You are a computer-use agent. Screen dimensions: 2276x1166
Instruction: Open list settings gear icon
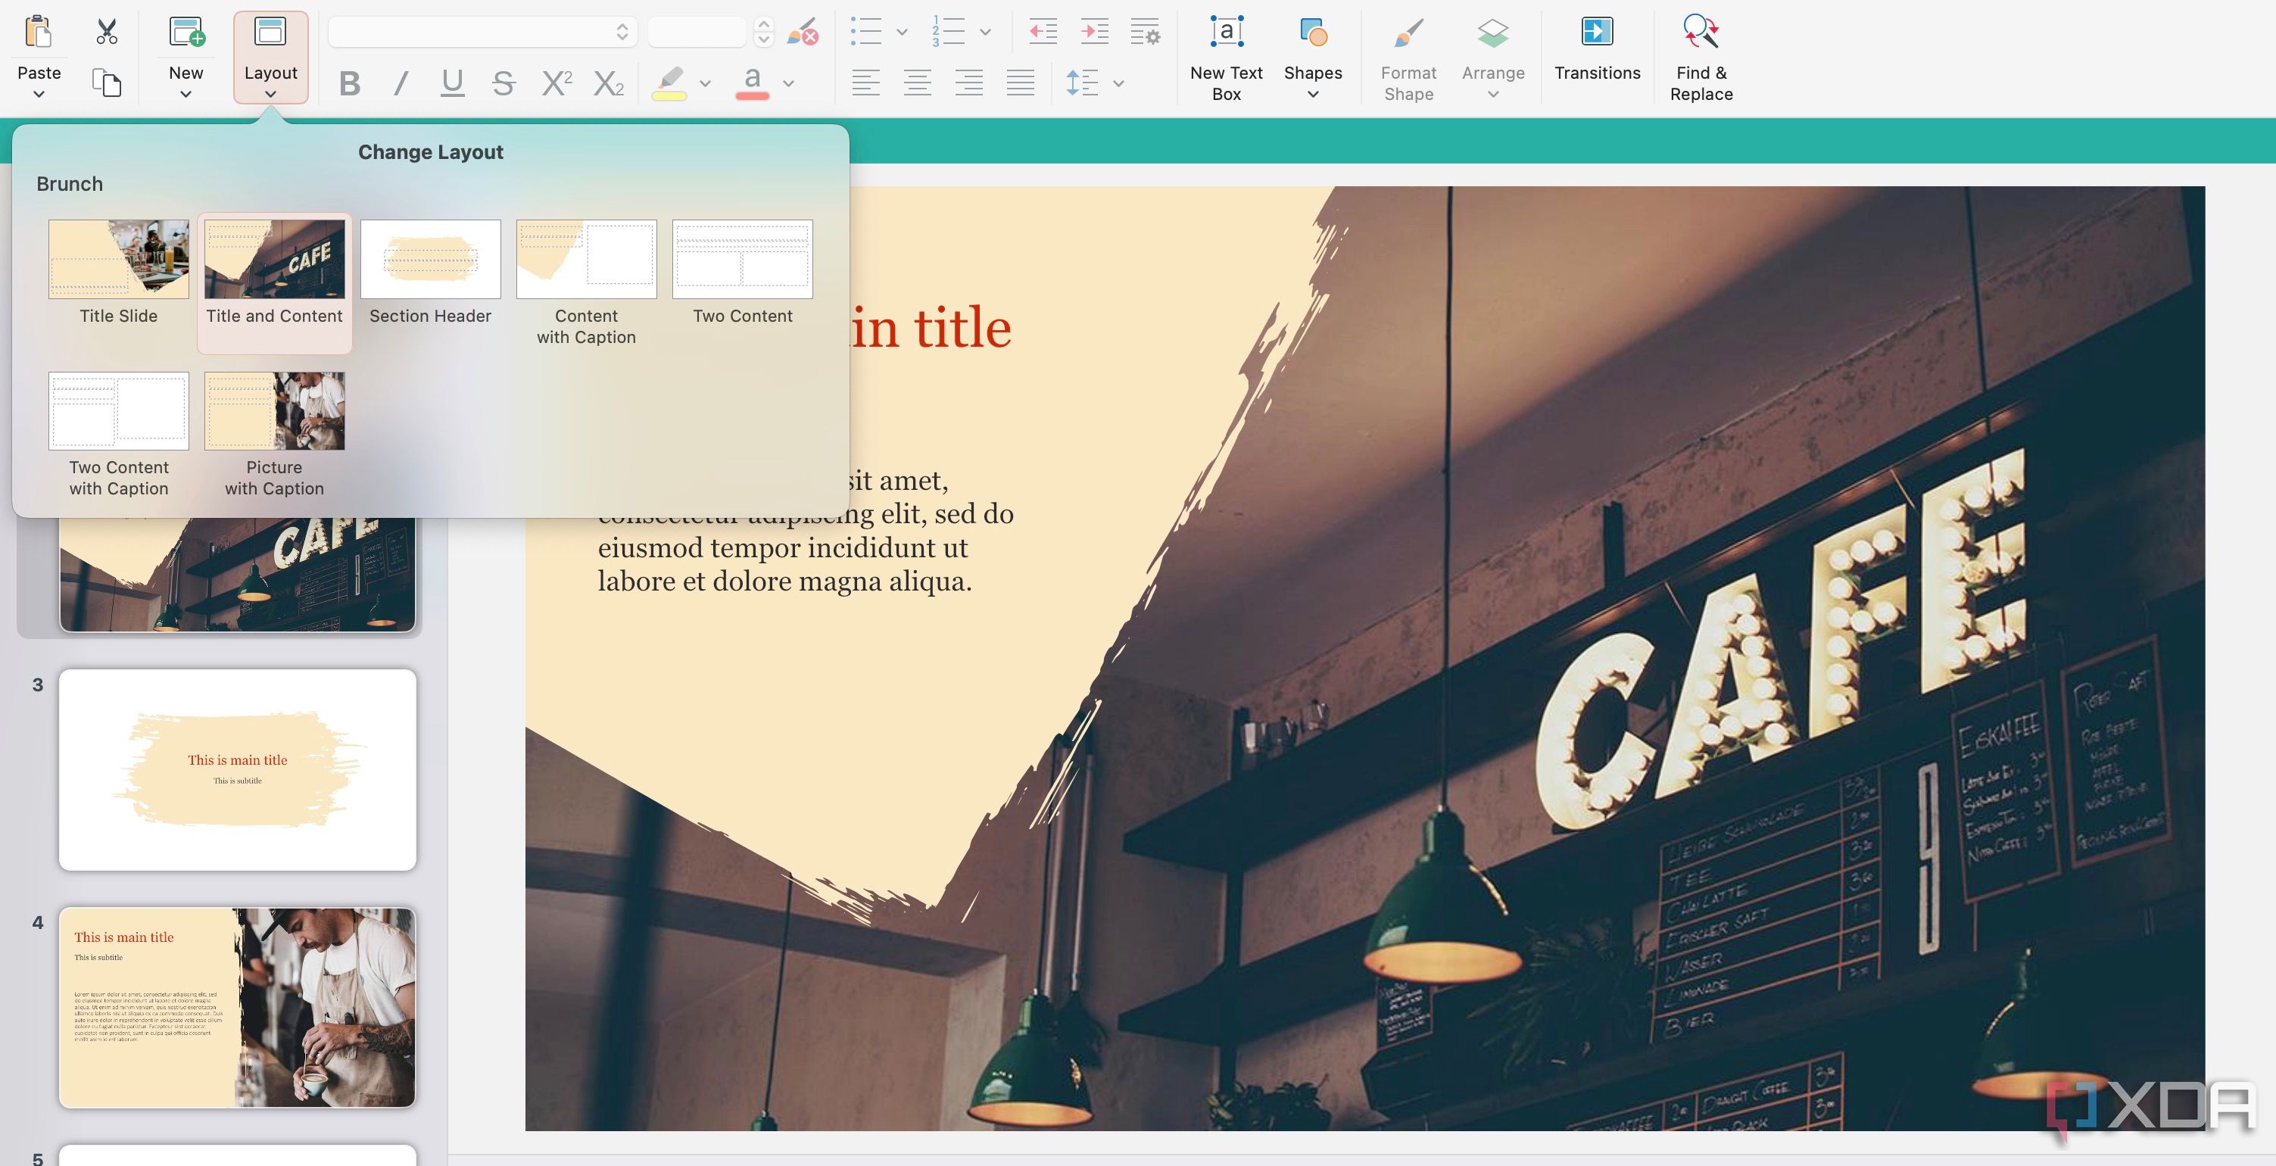pos(1146,32)
